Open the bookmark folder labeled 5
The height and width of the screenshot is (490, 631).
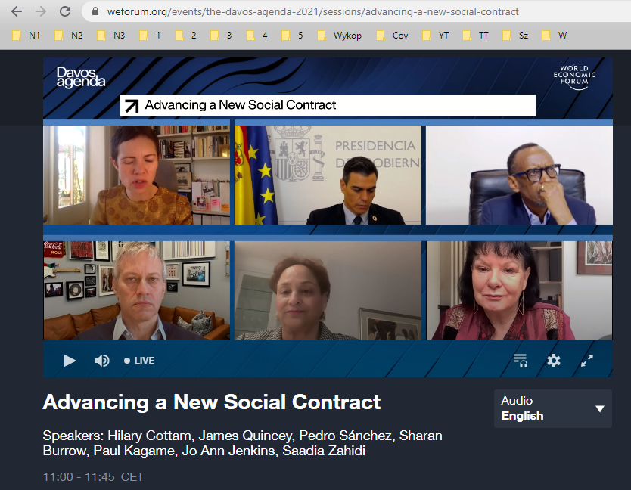(x=292, y=36)
